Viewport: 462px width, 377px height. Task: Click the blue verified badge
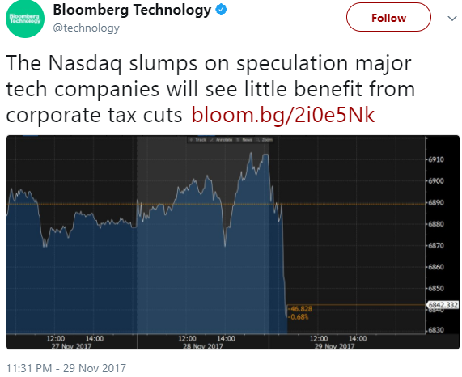coord(221,10)
